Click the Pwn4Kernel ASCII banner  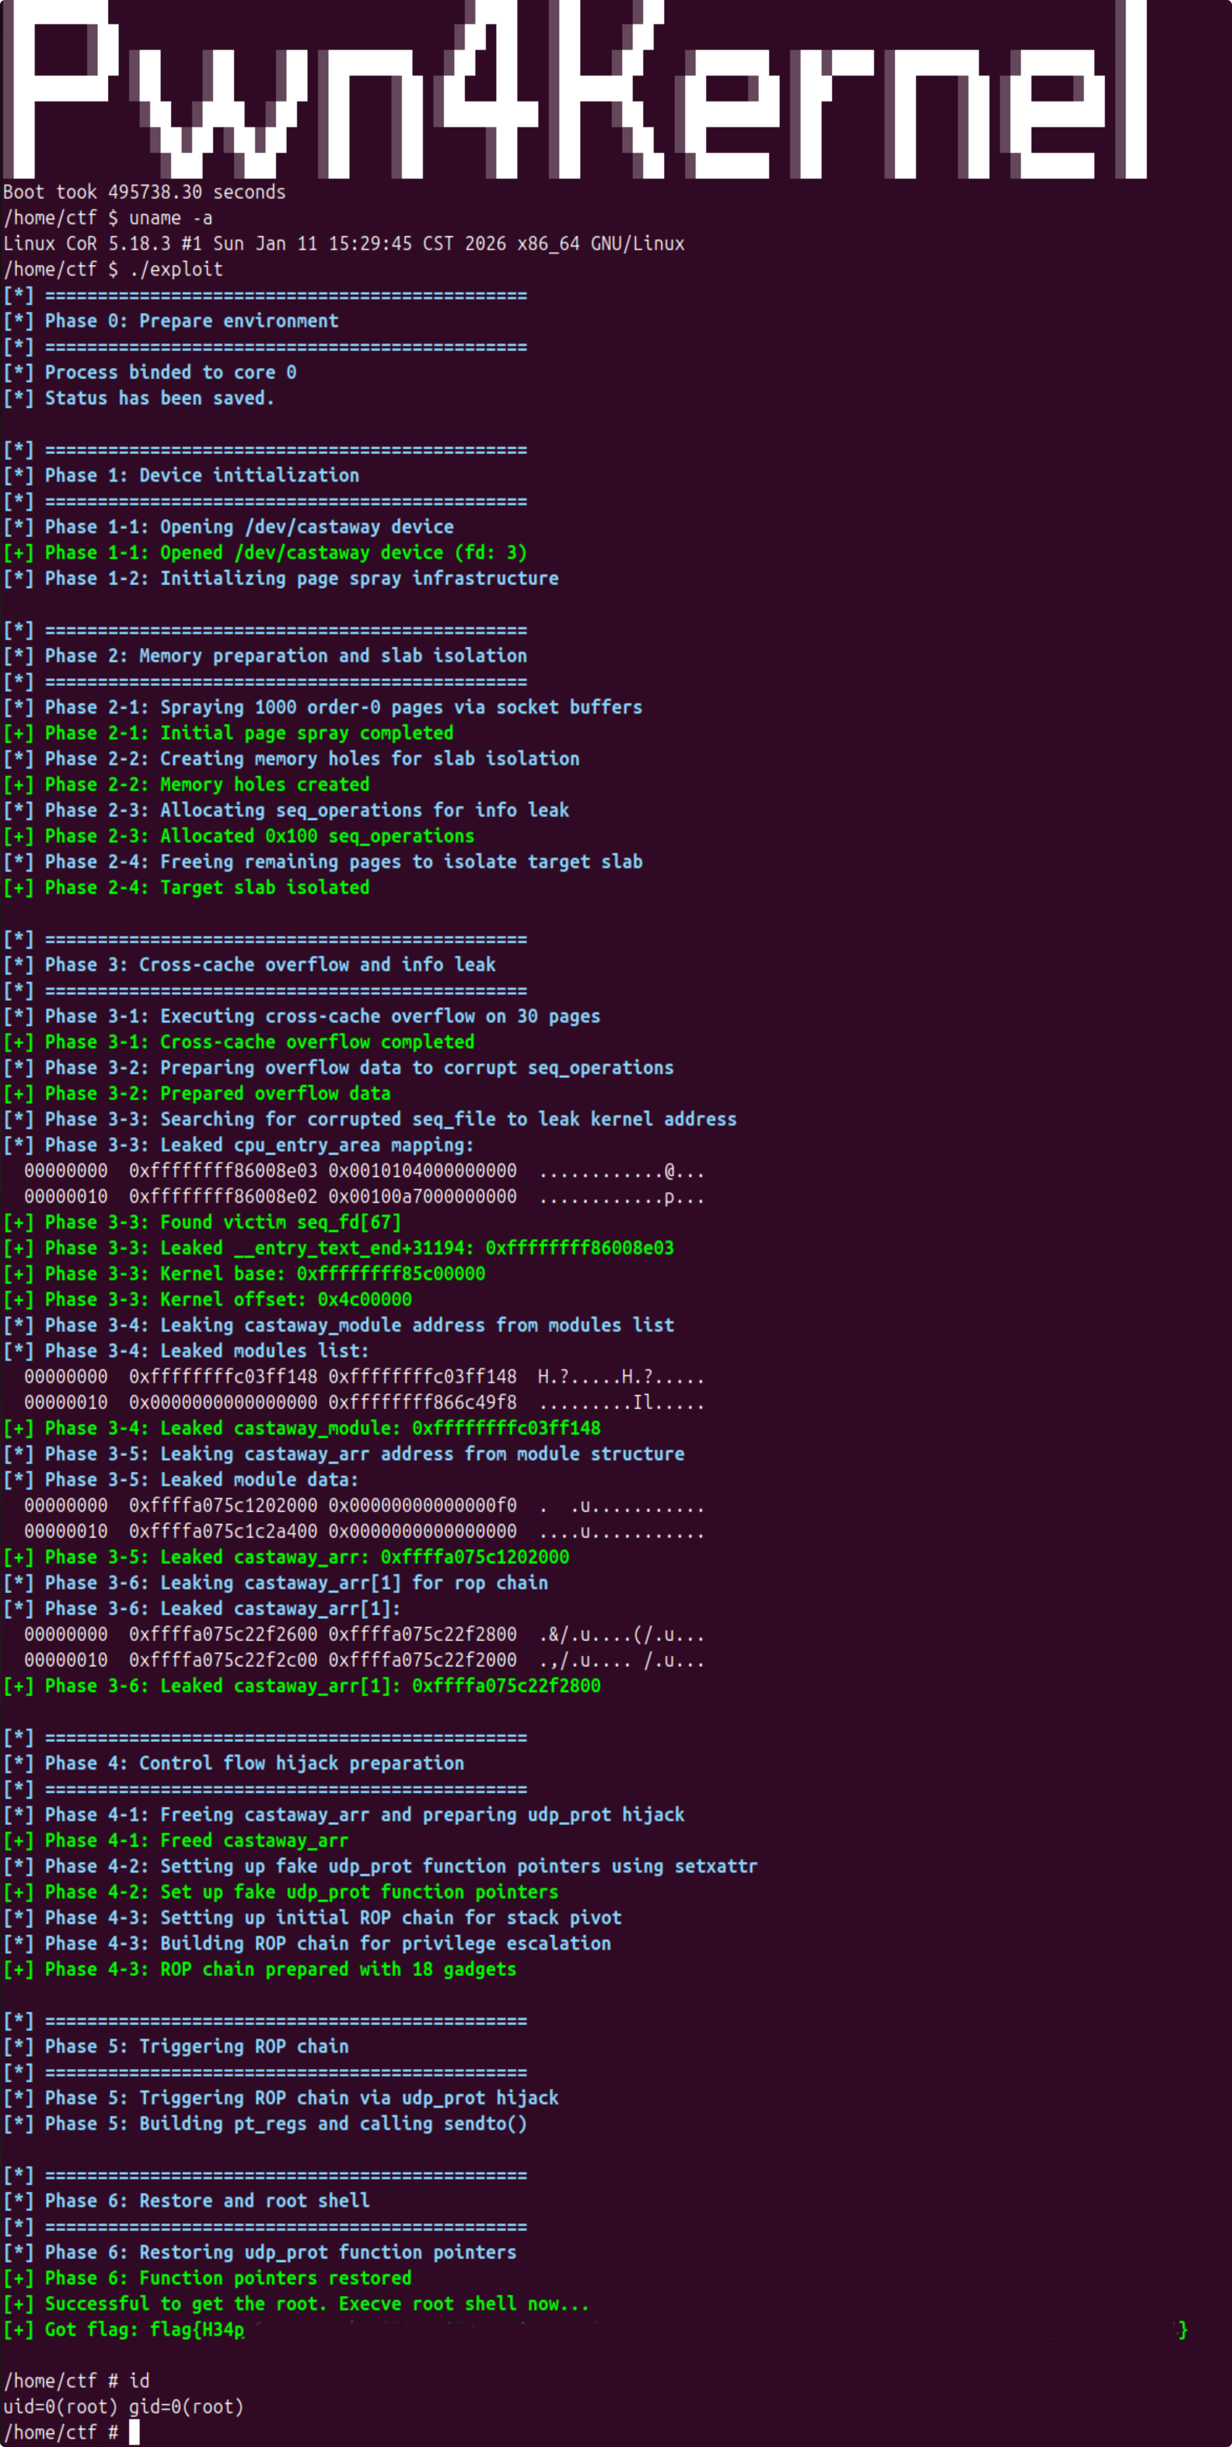click(x=575, y=90)
